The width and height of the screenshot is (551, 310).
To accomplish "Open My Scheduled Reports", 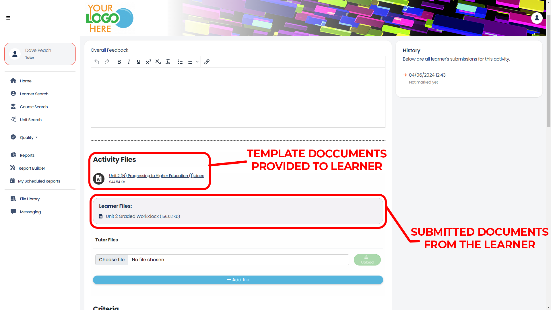I will 39,181.
